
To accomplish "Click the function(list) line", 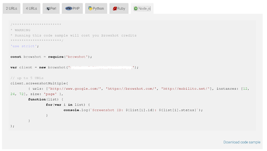I will pos(46,99).
